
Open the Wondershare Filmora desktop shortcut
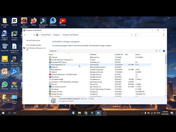point(43,22)
